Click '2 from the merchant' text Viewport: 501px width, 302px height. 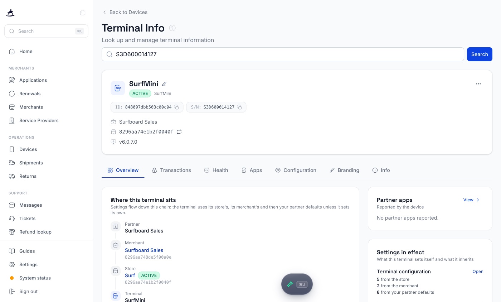coord(398,286)
